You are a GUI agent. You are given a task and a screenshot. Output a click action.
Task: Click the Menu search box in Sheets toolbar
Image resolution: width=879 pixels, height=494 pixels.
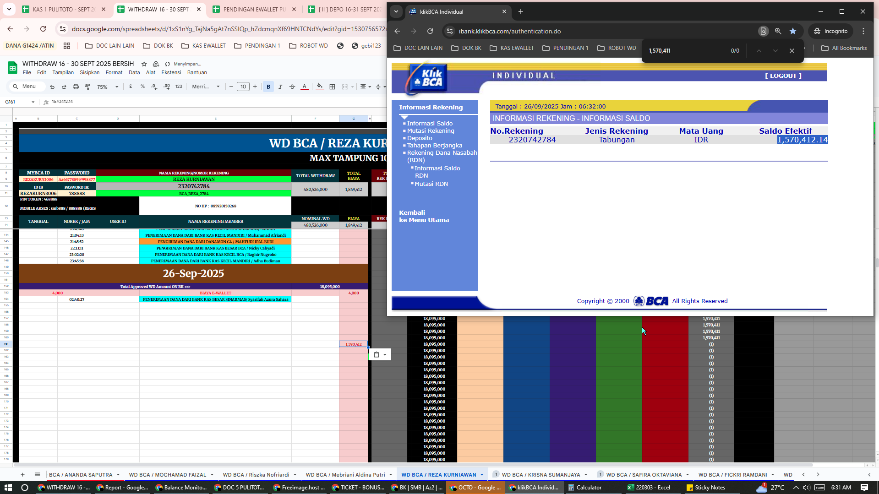pos(28,87)
